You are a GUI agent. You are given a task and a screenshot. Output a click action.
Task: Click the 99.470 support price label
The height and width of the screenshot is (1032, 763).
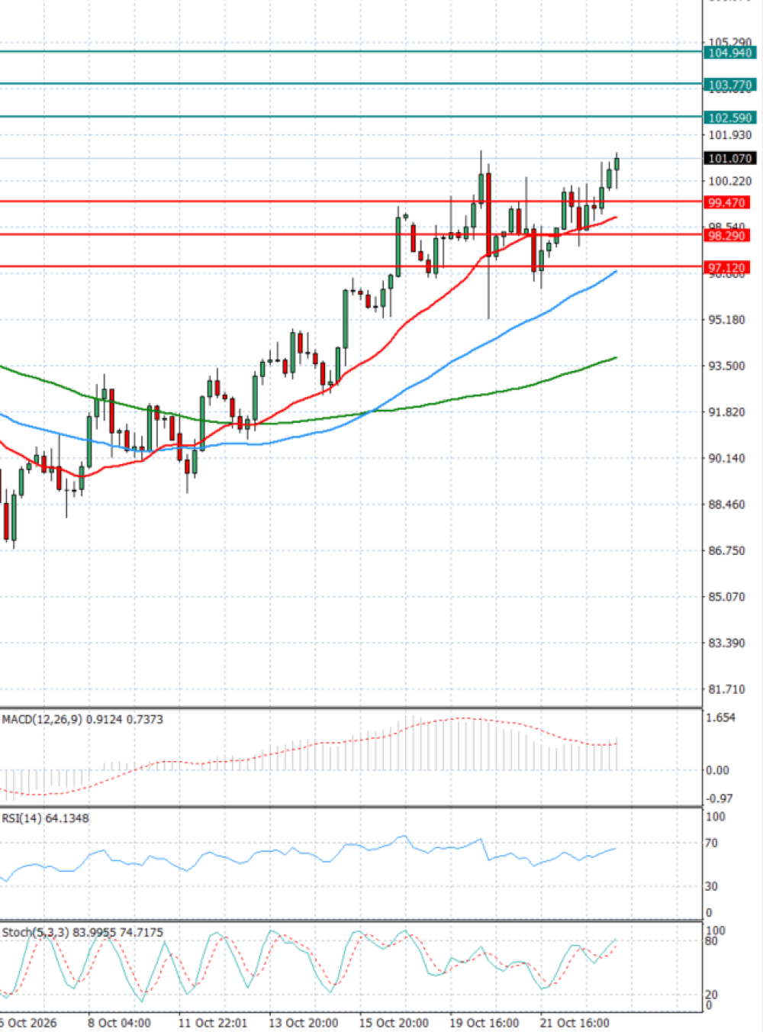(x=726, y=203)
